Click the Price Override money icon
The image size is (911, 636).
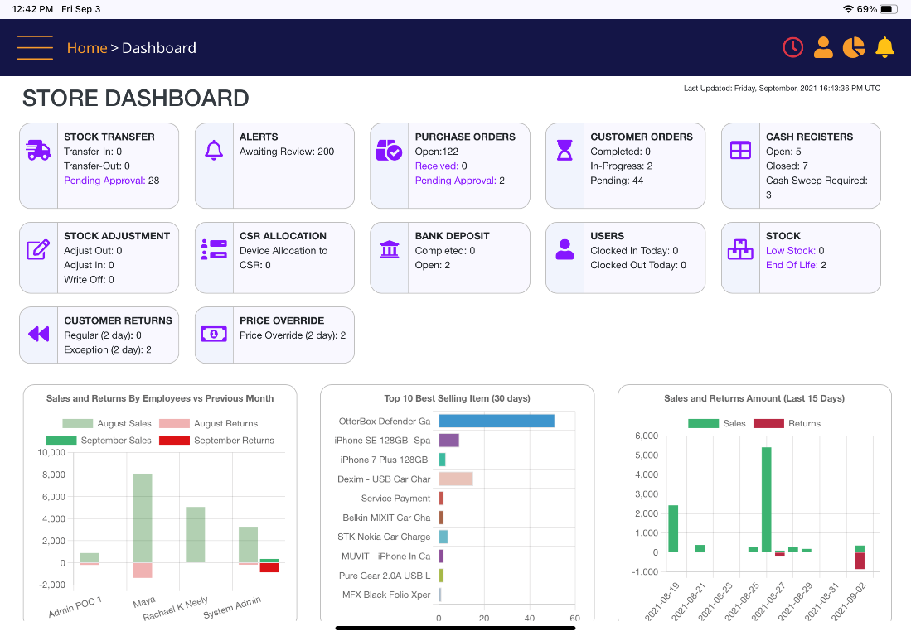pyautogui.click(x=214, y=334)
